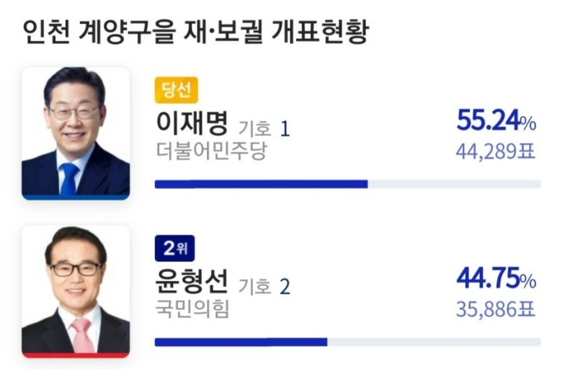The width and height of the screenshot is (563, 369).
Task: Click the 44.75% vote share
Action: [x=496, y=280]
